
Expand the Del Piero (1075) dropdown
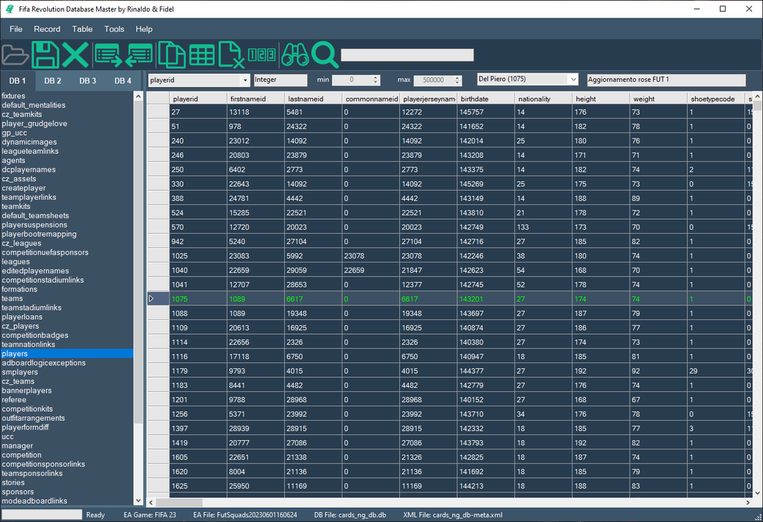click(572, 80)
